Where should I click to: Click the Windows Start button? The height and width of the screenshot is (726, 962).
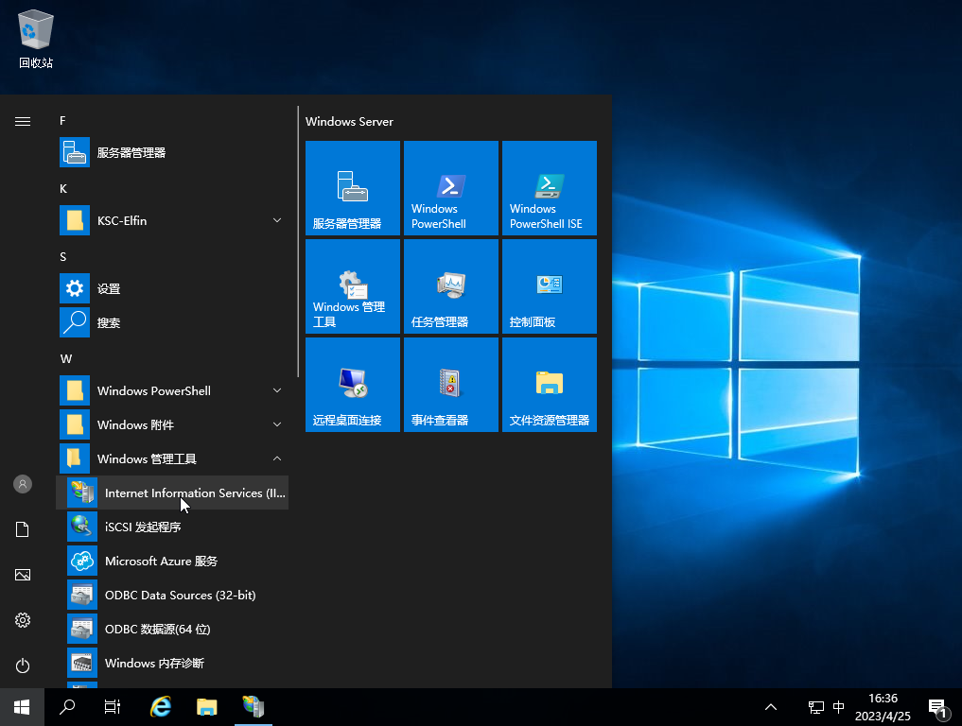[22, 706]
